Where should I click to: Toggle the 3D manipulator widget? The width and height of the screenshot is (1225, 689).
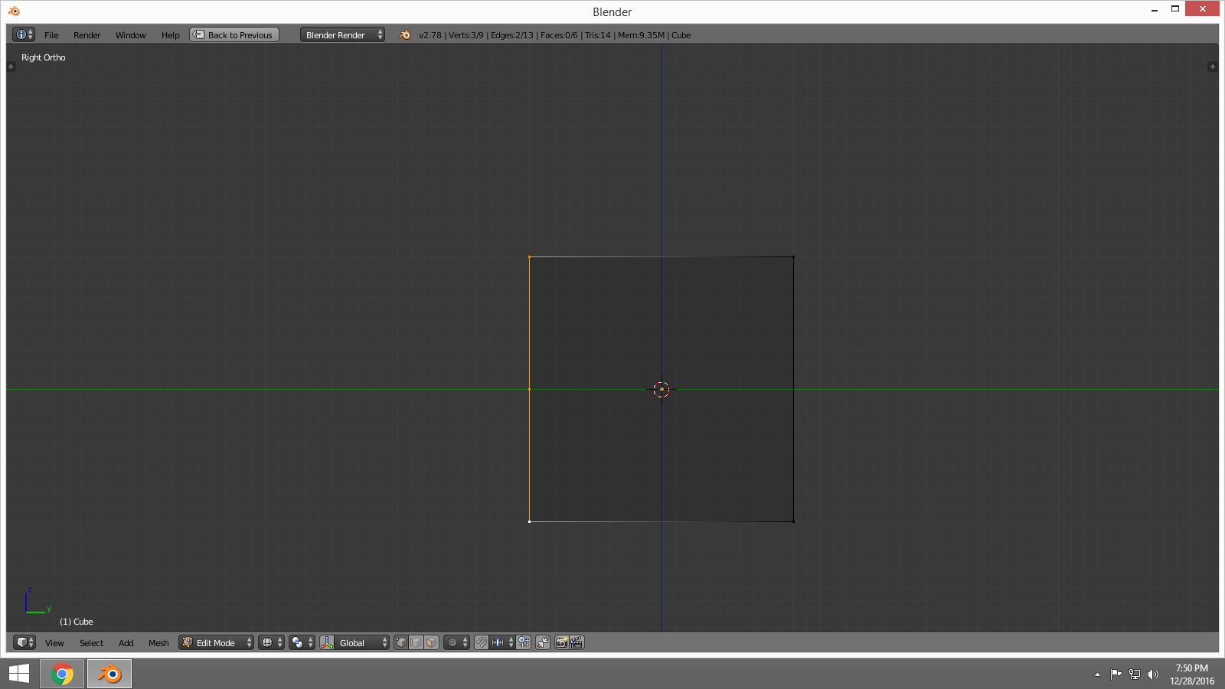point(327,642)
